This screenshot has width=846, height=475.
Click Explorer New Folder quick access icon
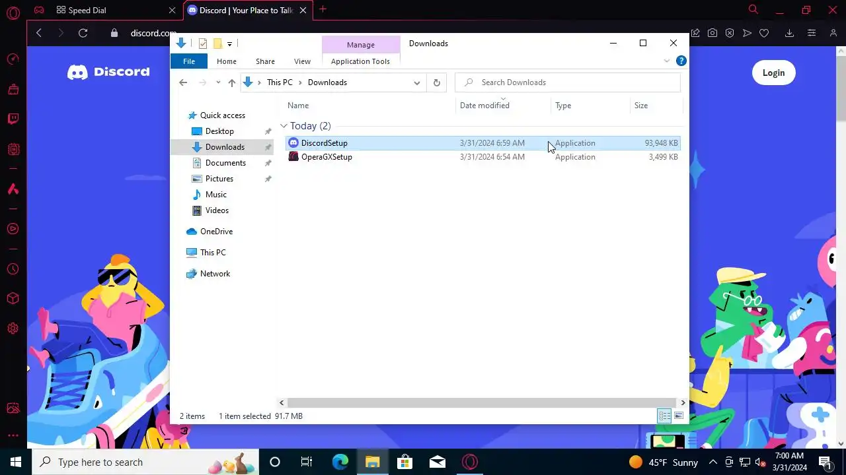[217, 44]
